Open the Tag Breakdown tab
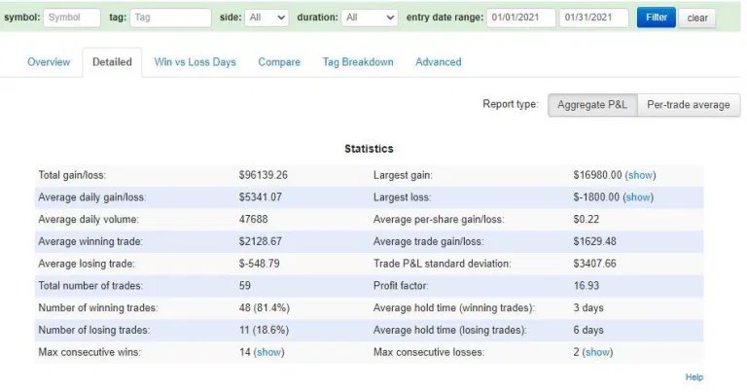The width and height of the screenshot is (747, 392). tap(358, 62)
